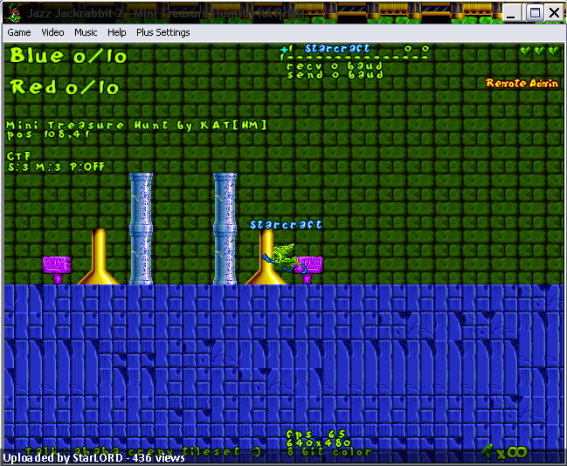Click the Blue 0/10 team score
567x466 pixels.
click(68, 56)
